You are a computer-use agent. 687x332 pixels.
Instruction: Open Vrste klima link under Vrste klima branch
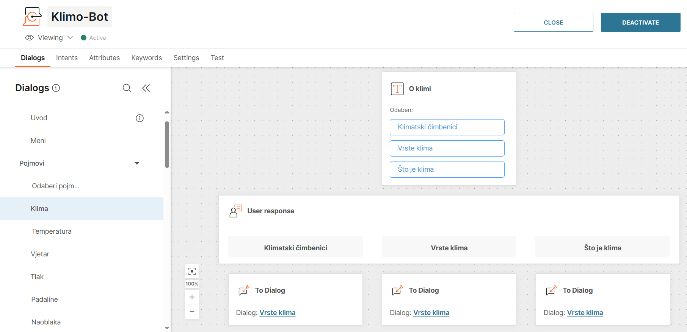431,313
